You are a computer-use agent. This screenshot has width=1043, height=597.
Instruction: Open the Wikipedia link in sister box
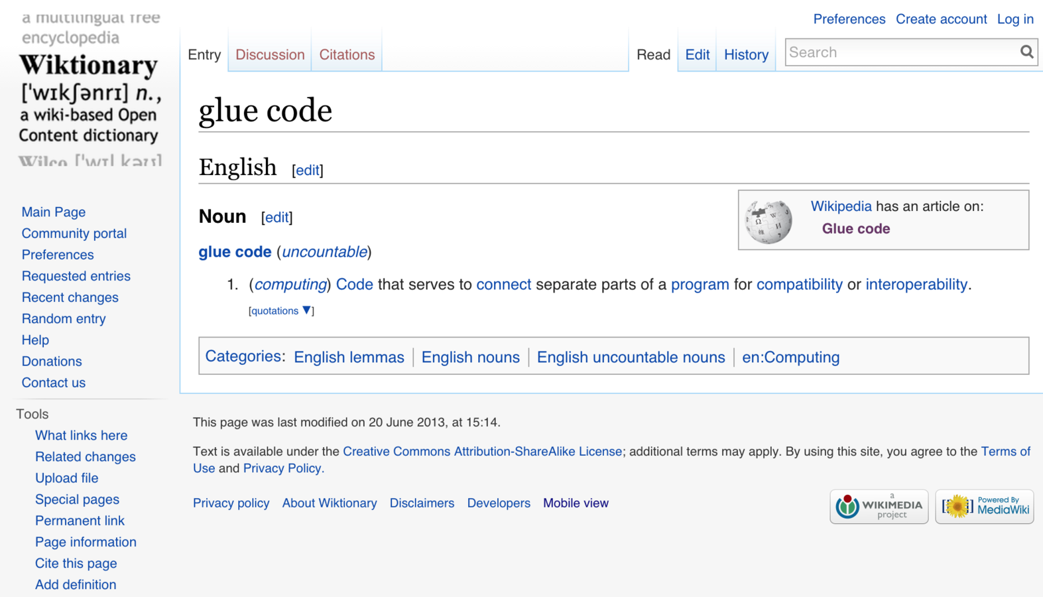[841, 206]
